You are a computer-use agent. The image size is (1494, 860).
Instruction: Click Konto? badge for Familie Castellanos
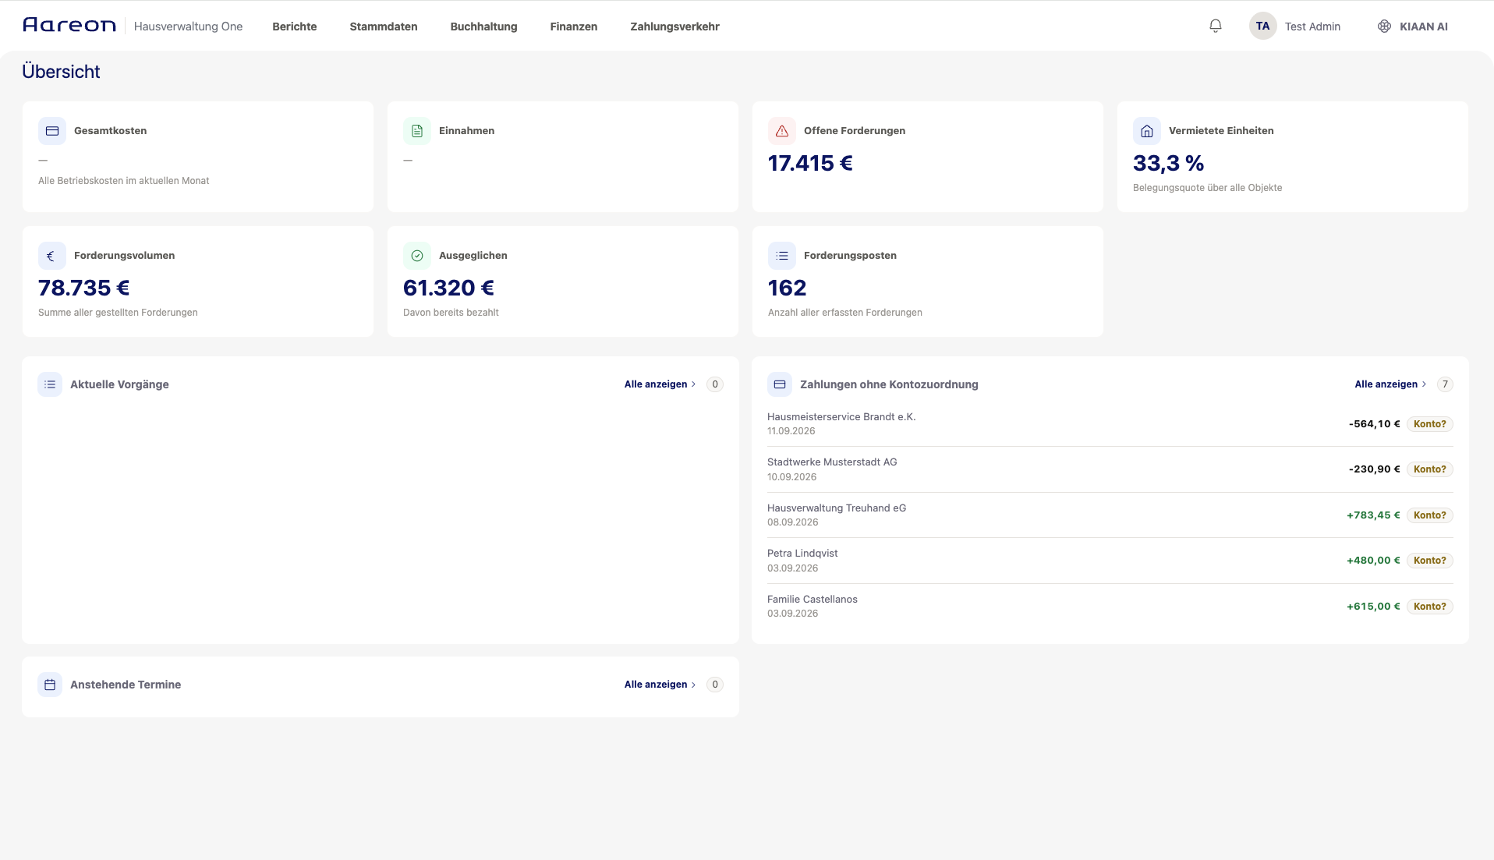[1429, 607]
